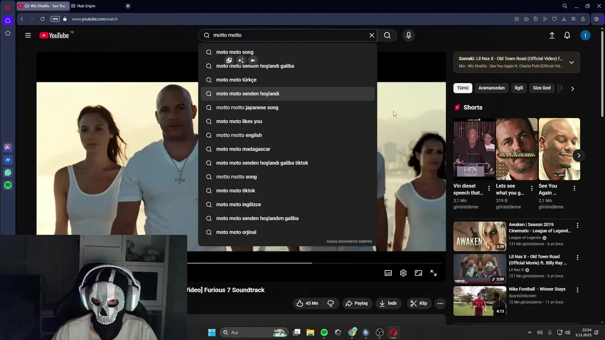
Task: Dislike the video
Action: (331, 303)
